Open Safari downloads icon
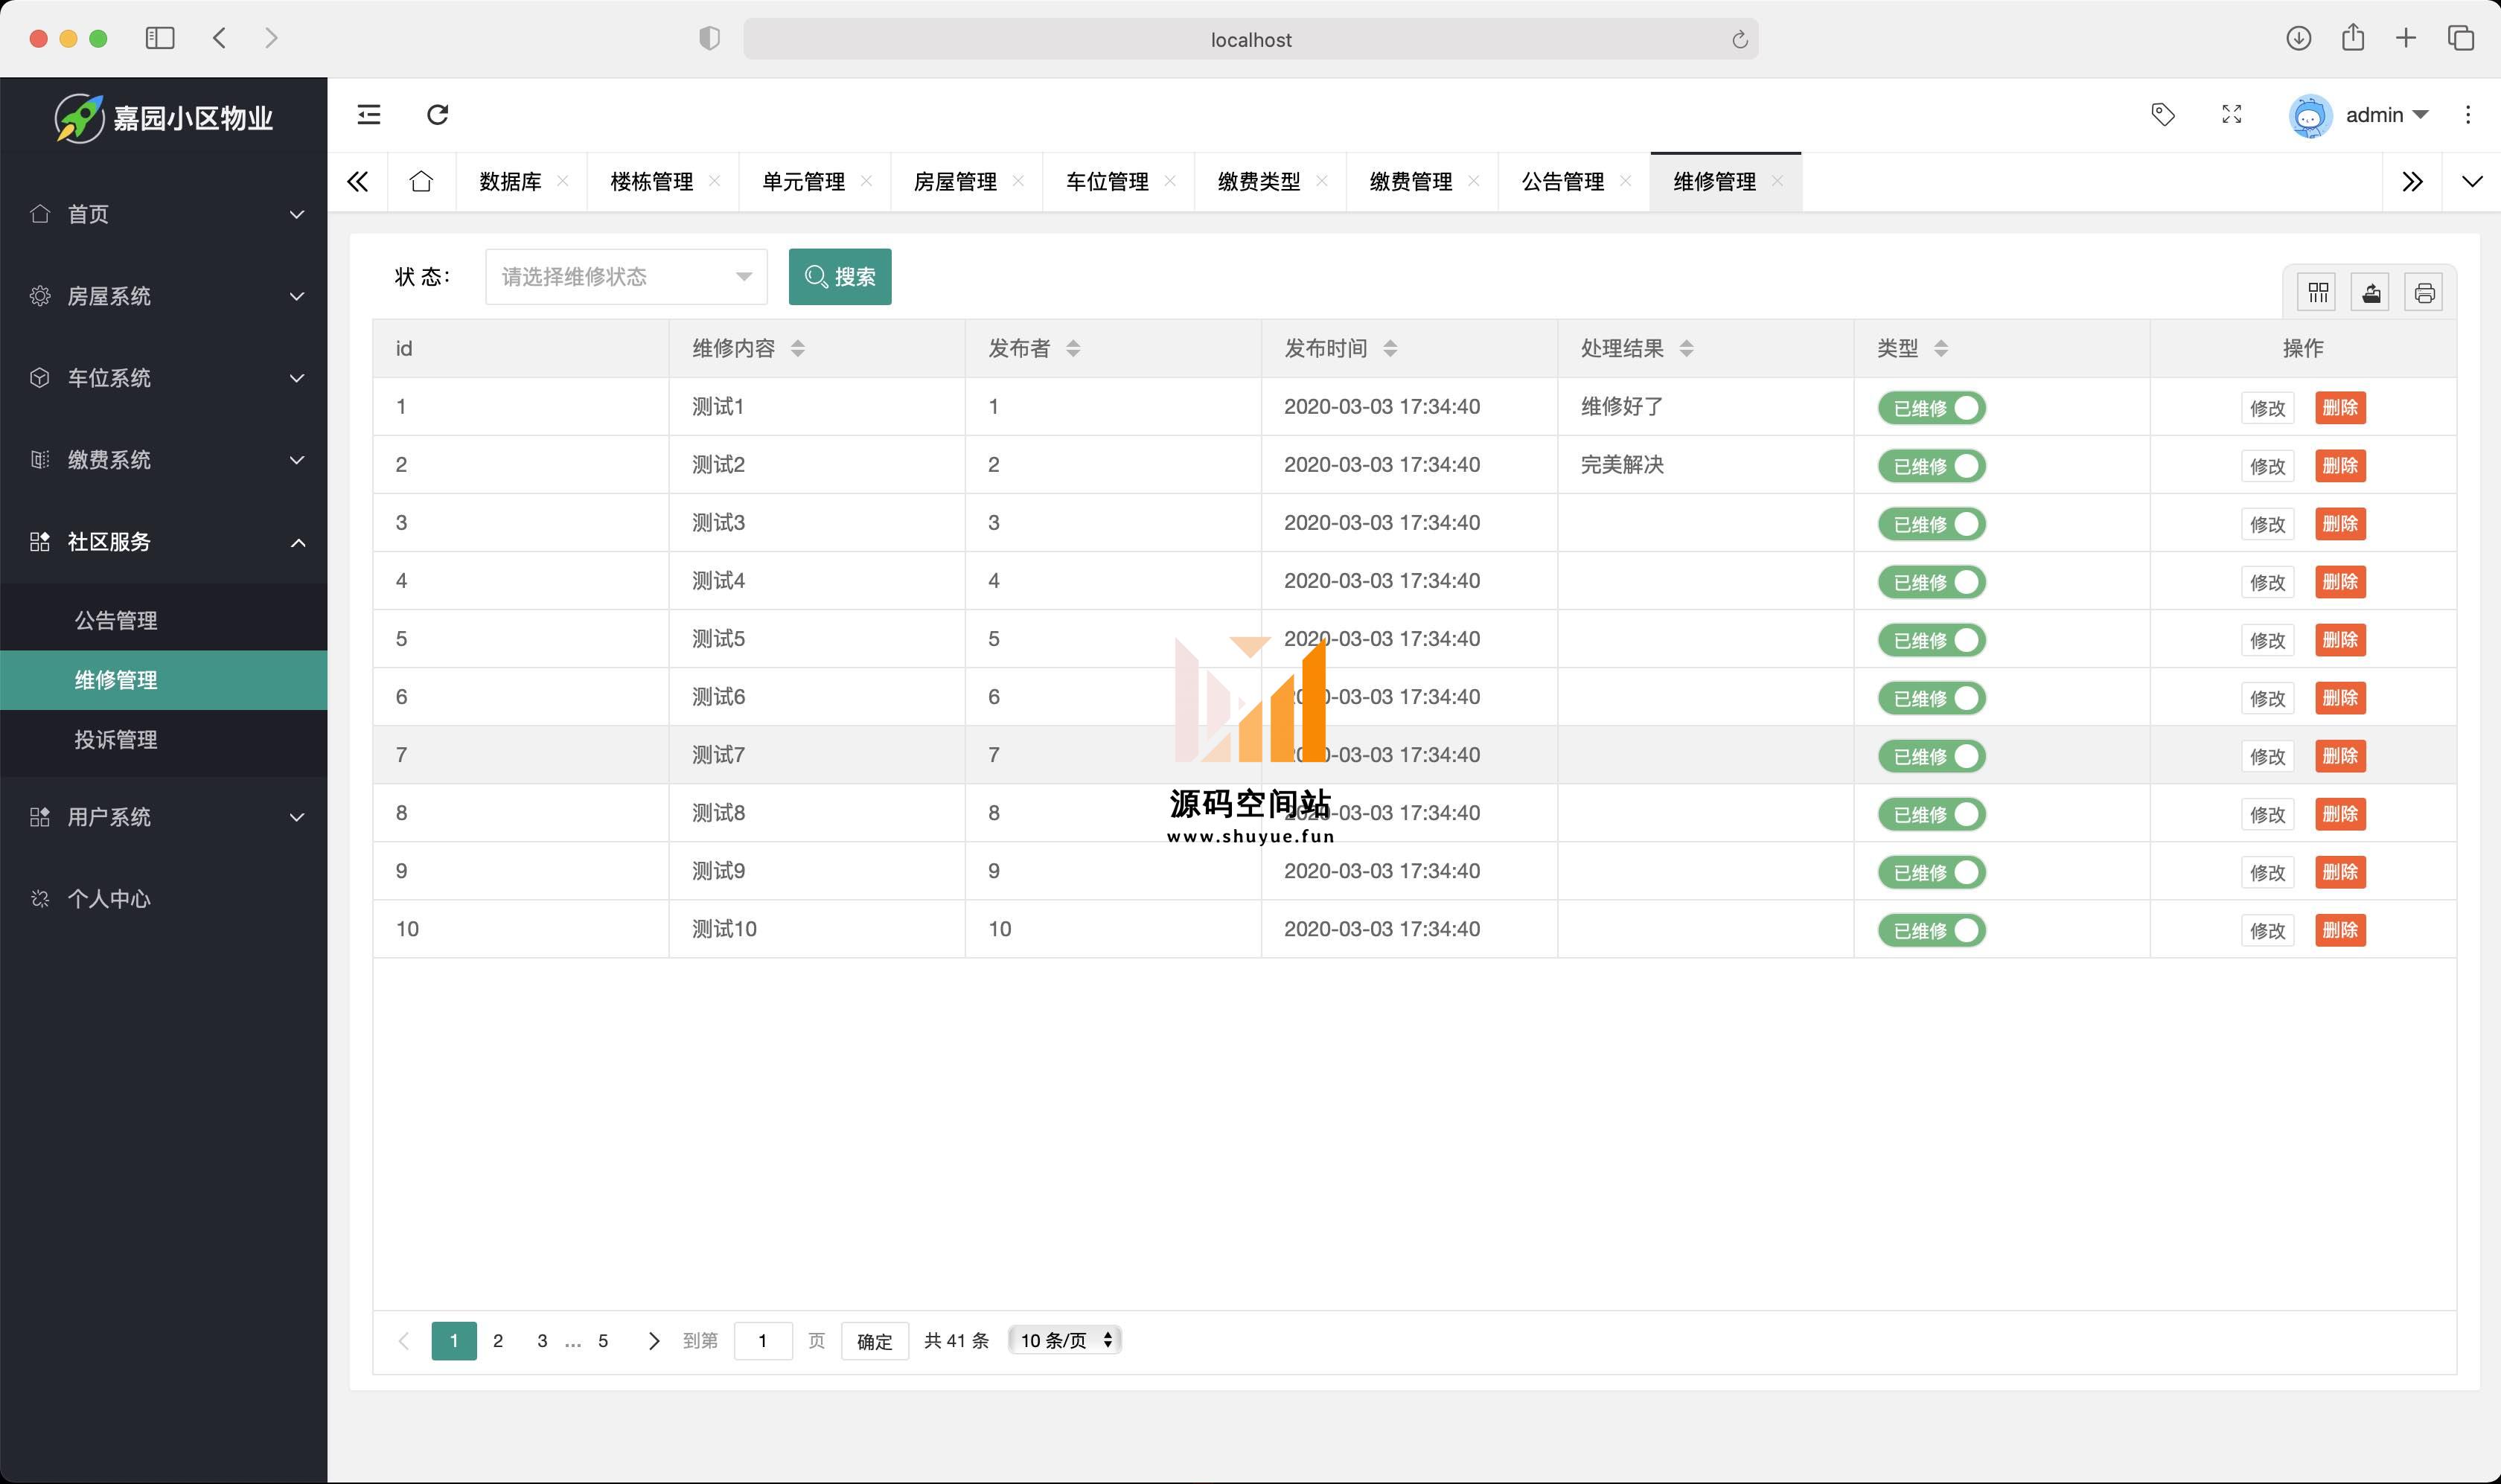The height and width of the screenshot is (1484, 2501). pos(2298,38)
